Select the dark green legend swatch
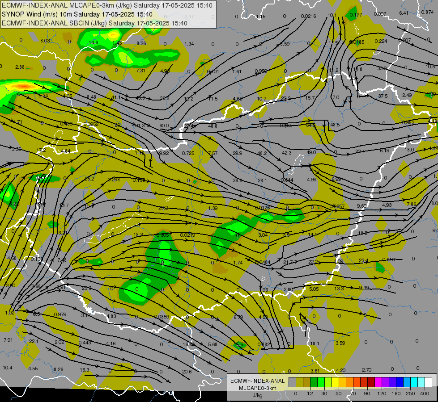This screenshot has height=402, width=438. (x=314, y=382)
